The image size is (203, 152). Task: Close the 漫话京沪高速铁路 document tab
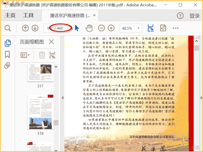[94, 15]
